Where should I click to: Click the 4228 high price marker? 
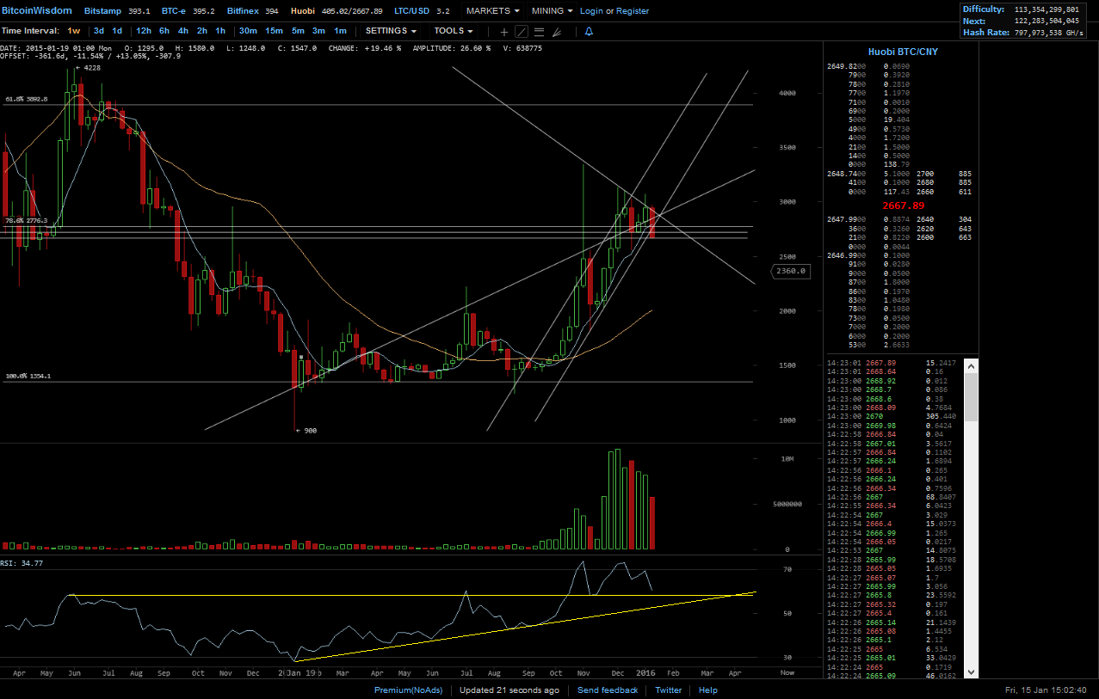(x=88, y=68)
